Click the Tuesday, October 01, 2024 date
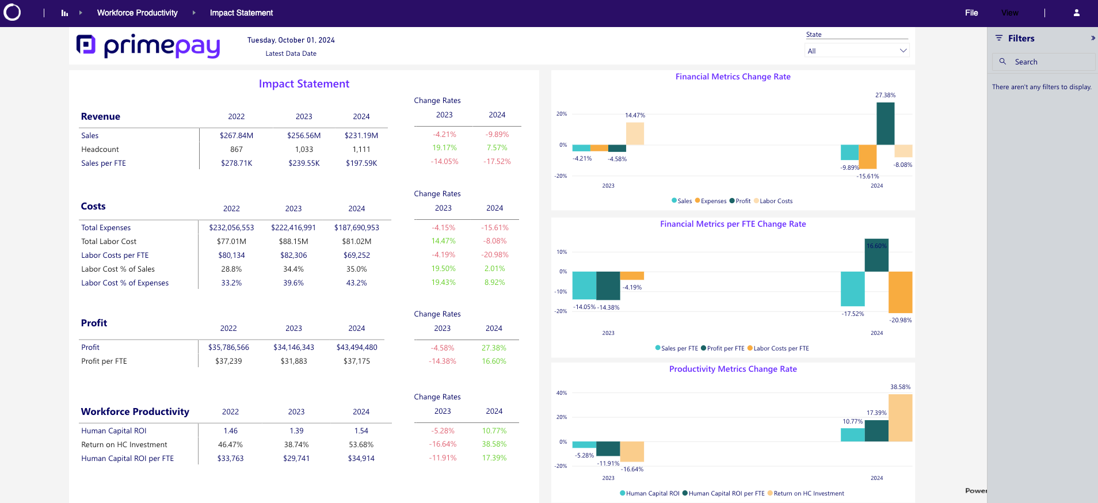Screen dimensions: 1098x503 [291, 40]
